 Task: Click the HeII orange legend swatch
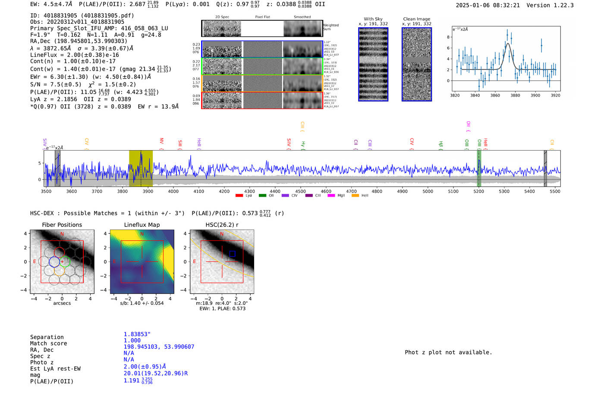click(355, 196)
